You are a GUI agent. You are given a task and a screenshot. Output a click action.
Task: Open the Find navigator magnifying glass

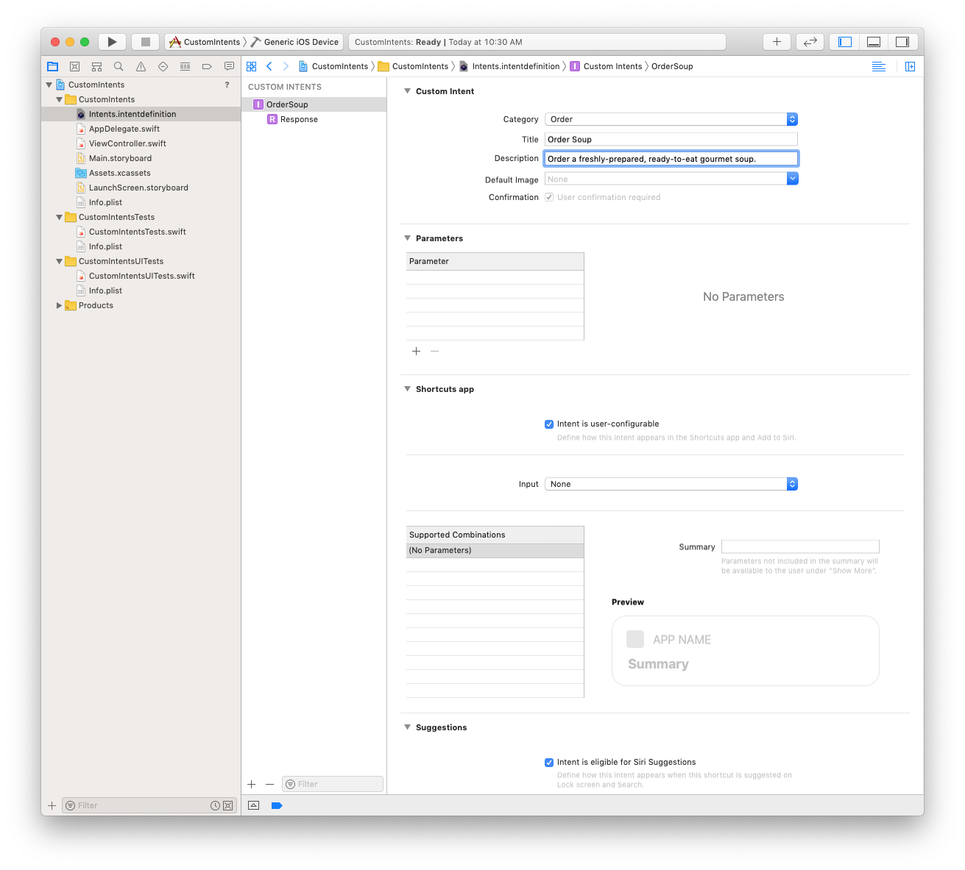tap(119, 66)
